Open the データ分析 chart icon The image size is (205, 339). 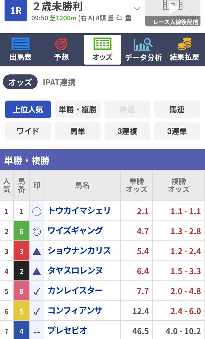pos(143,44)
